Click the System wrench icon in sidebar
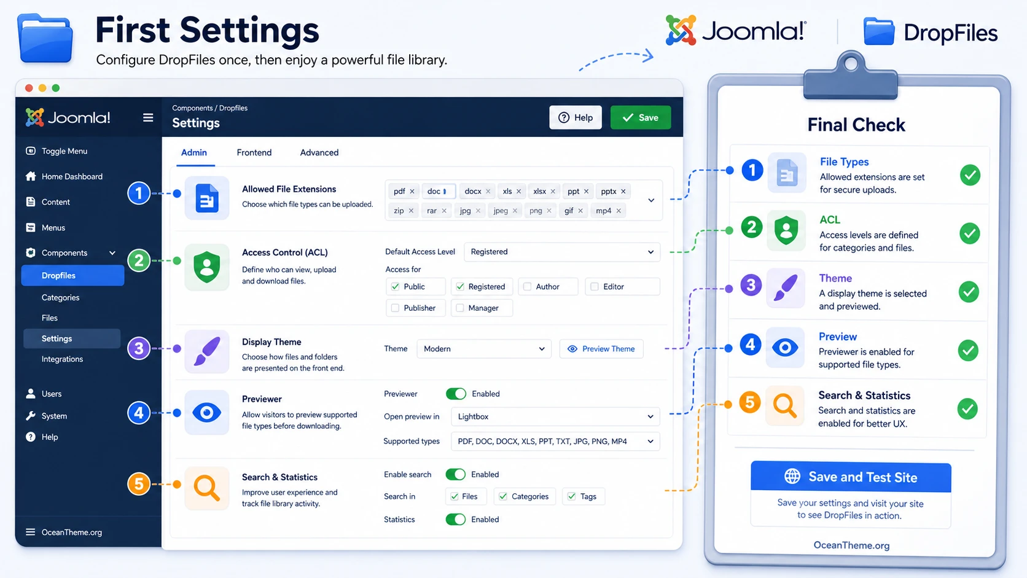1027x578 pixels. click(x=31, y=416)
